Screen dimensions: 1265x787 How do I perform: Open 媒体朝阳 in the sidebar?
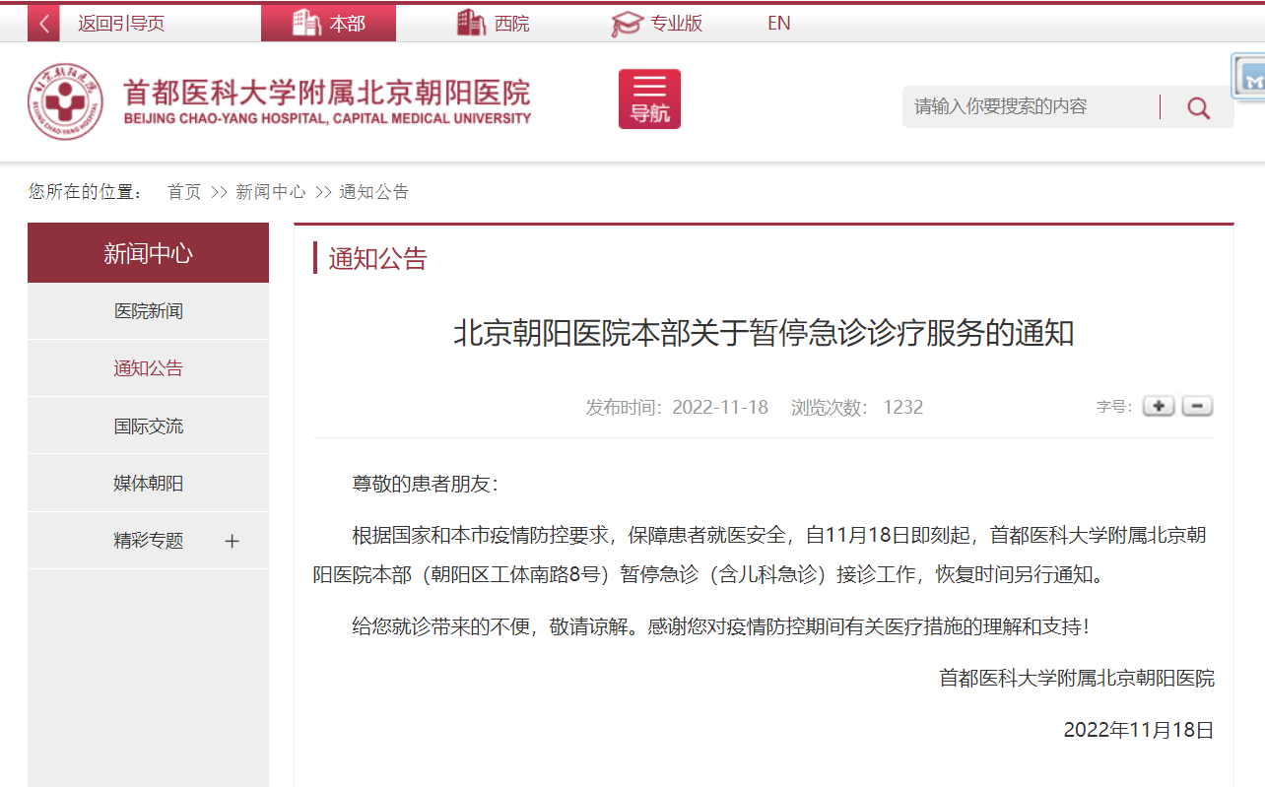148,484
